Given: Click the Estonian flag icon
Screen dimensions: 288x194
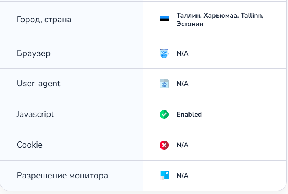Looking at the screenshot, I should (164, 19).
